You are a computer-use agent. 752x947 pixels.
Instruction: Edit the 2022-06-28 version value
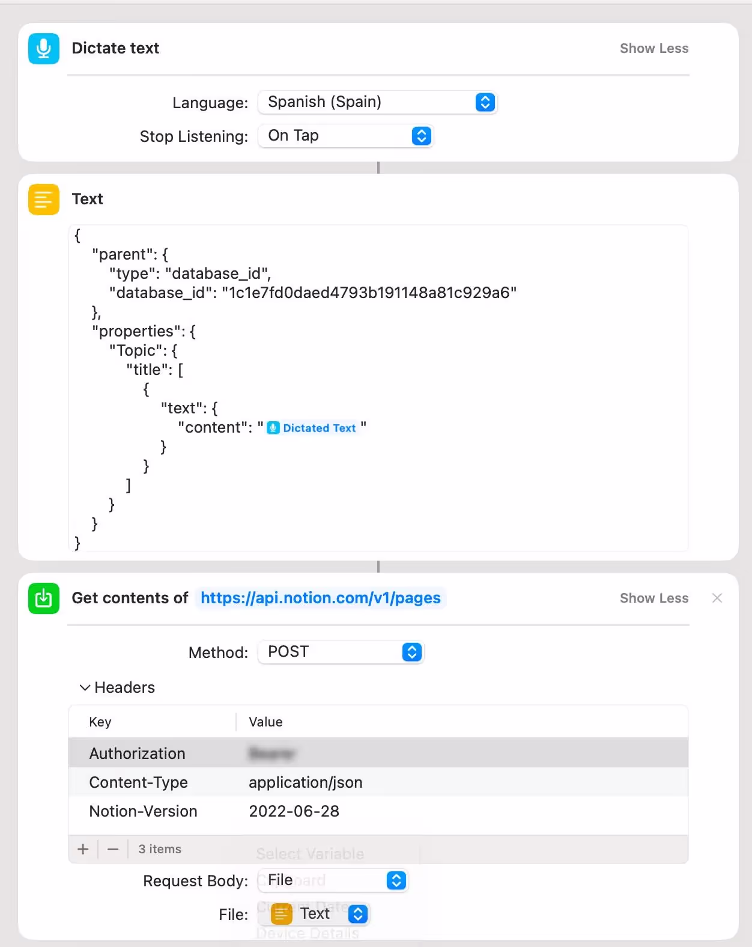[x=294, y=811]
